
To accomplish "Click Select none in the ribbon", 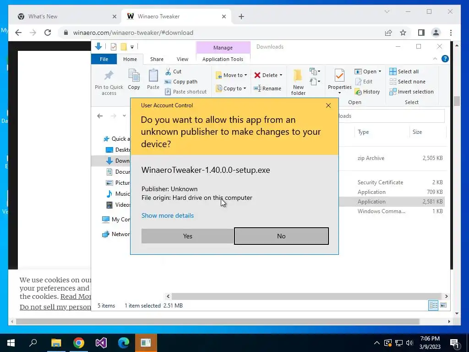I will tap(407, 82).
